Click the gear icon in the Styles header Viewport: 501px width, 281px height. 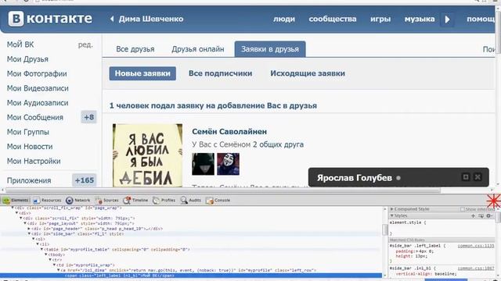pos(488,215)
